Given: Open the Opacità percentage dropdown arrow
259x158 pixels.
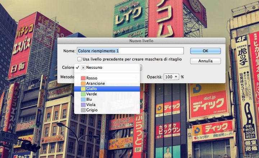Looking at the screenshot, I should [176, 77].
